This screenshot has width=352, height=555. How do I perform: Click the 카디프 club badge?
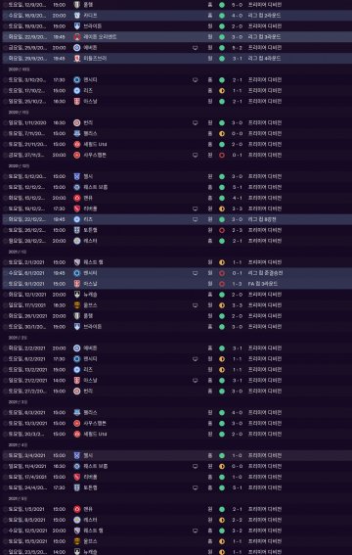coord(77,16)
